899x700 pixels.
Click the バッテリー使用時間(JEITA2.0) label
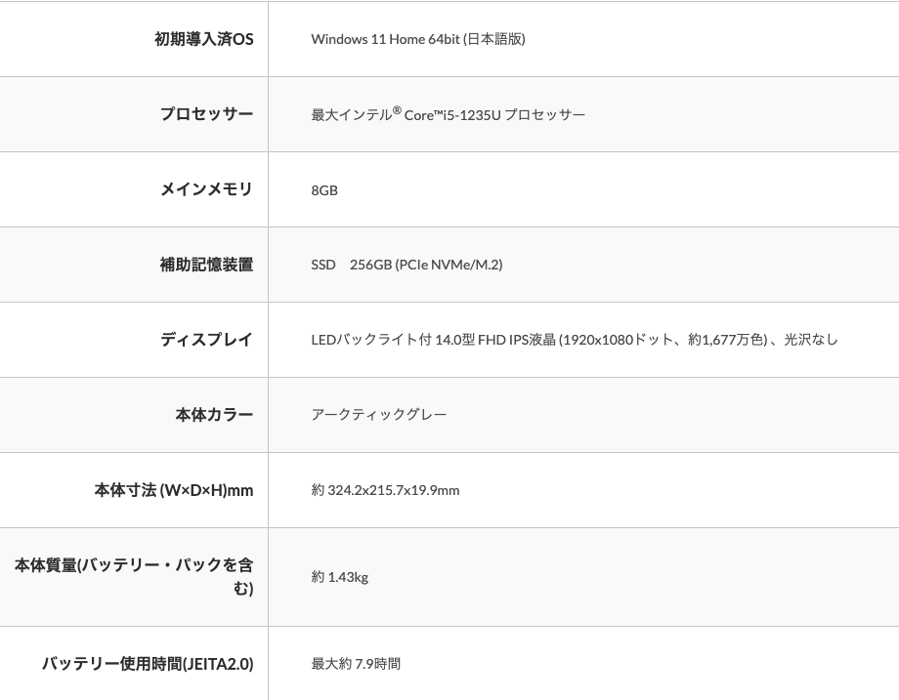pyautogui.click(x=147, y=664)
